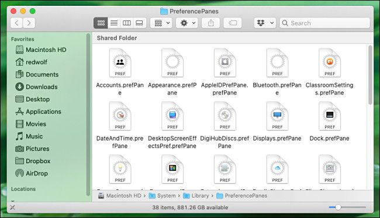This screenshot has width=380, height=218.
Task: Select the Dock.prefPane file icon
Action: pos(330,116)
